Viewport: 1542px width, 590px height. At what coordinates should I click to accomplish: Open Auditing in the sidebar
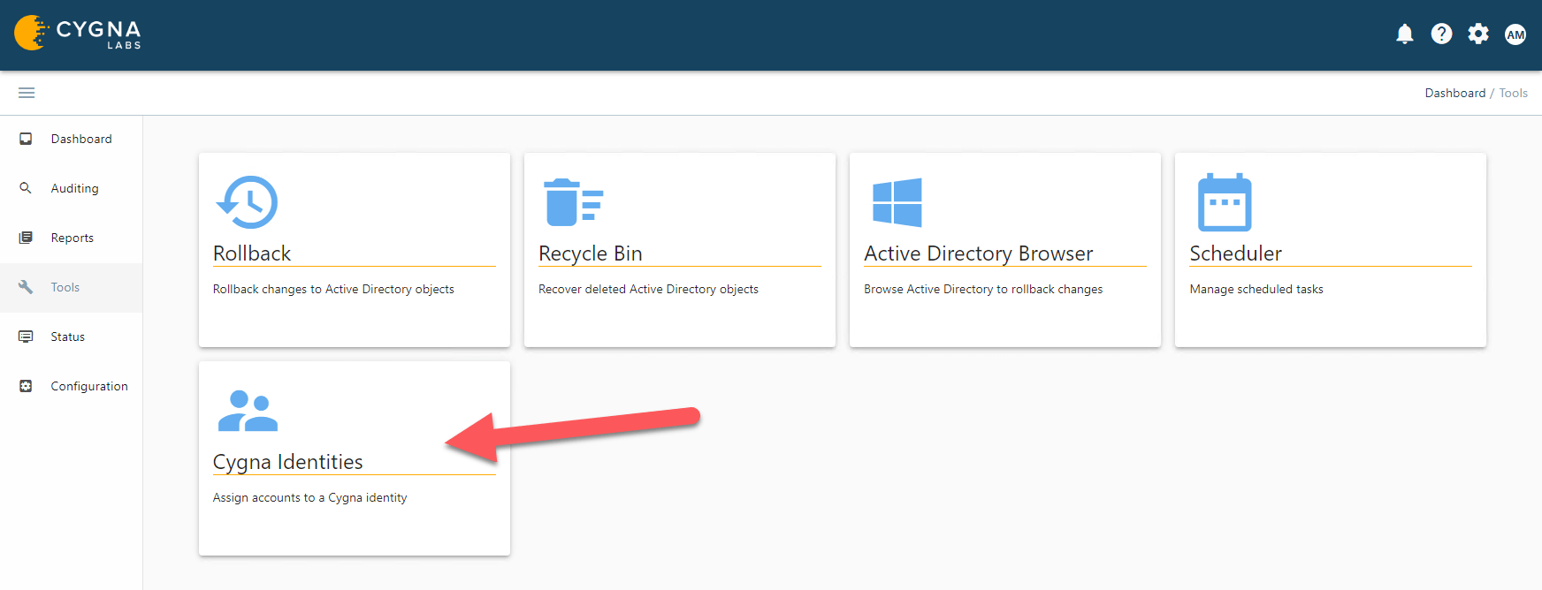pos(75,188)
